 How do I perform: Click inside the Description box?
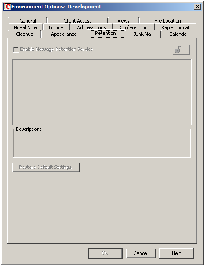click(102, 143)
